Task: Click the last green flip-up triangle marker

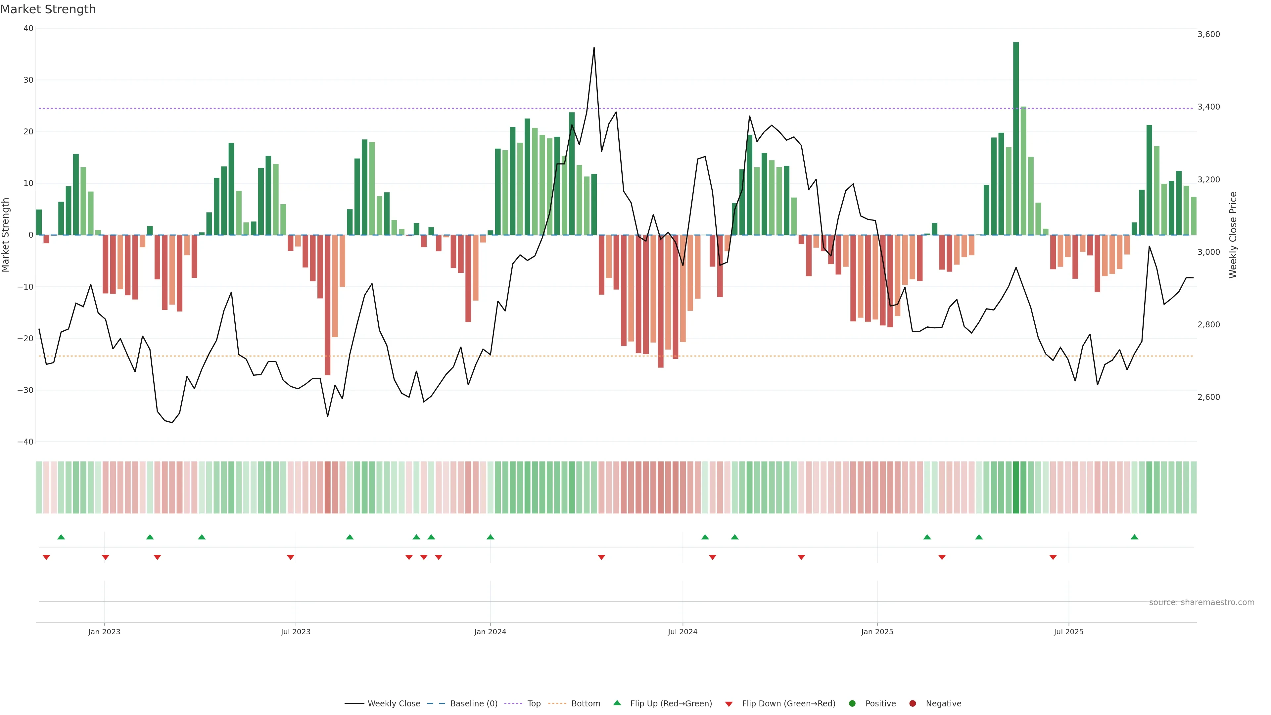Action: pyautogui.click(x=1134, y=537)
